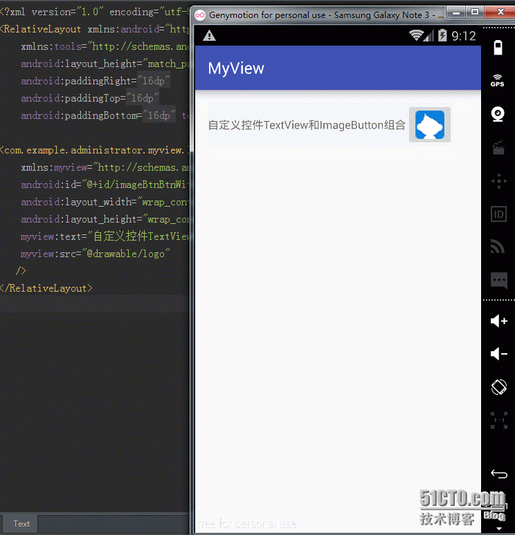This screenshot has height=535, width=515.
Task: Open the network signal widget
Action: pyautogui.click(x=498, y=247)
